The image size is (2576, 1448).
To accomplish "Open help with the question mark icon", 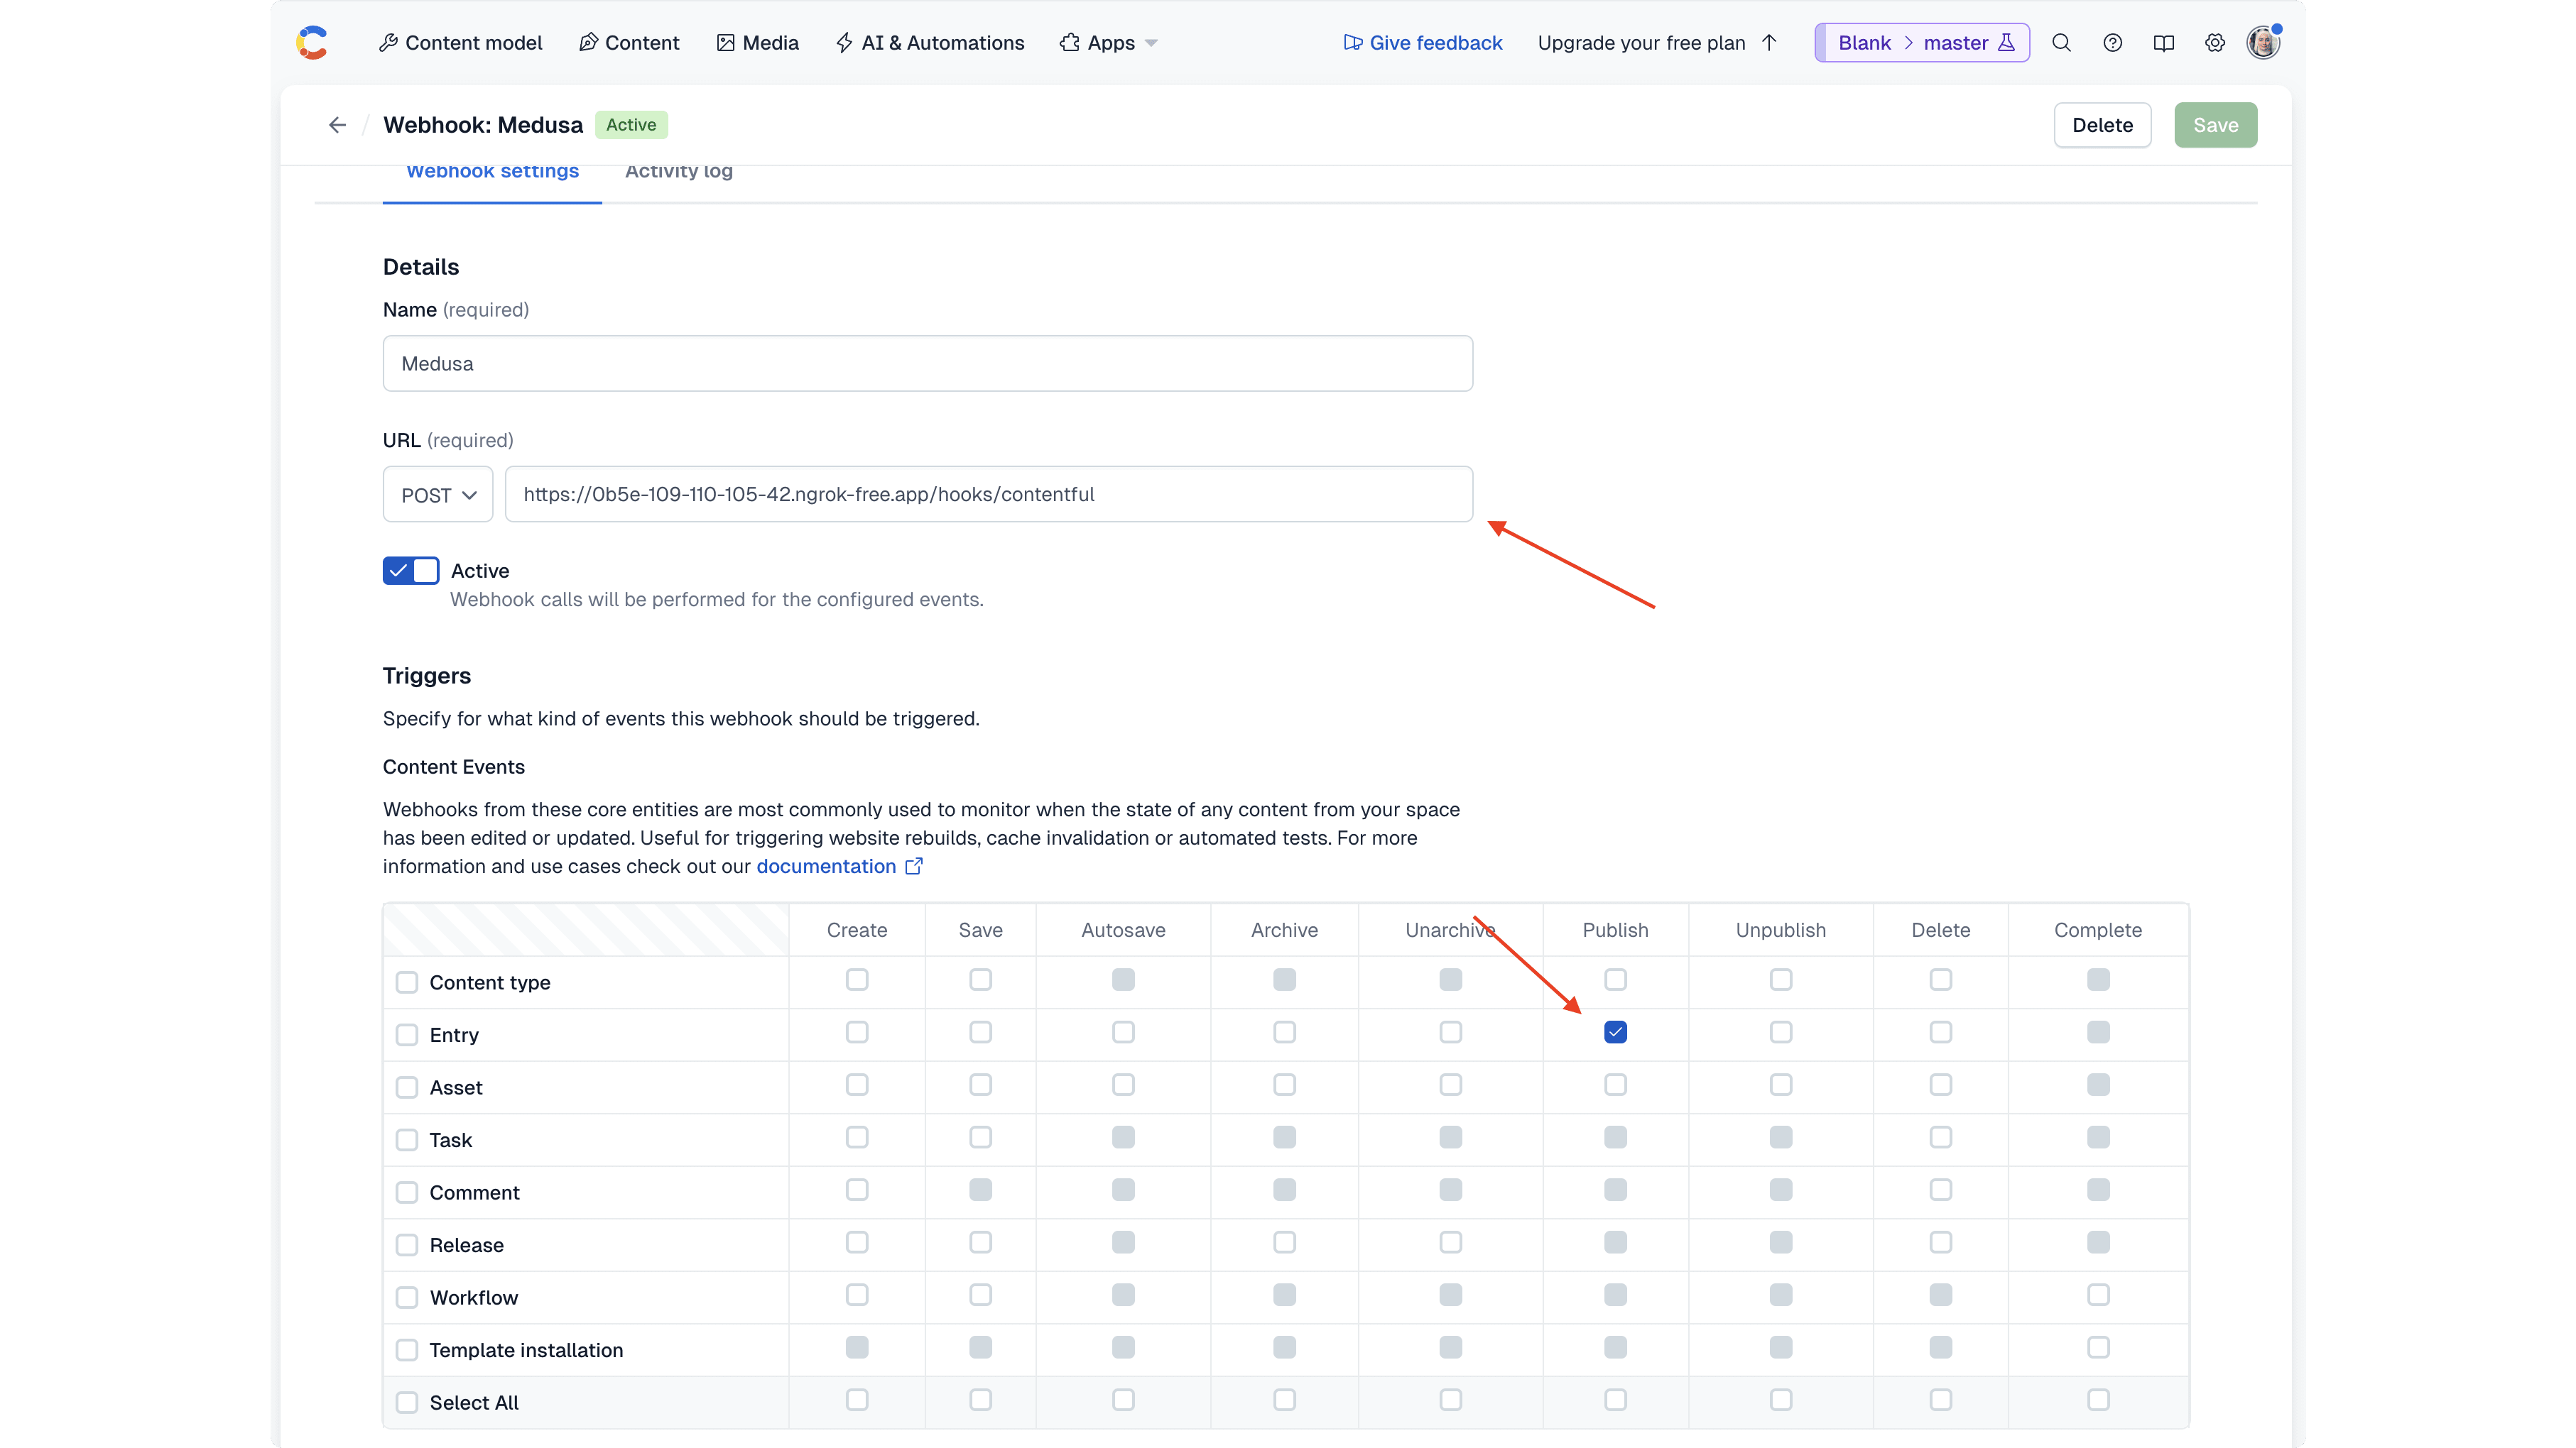I will (x=2112, y=42).
